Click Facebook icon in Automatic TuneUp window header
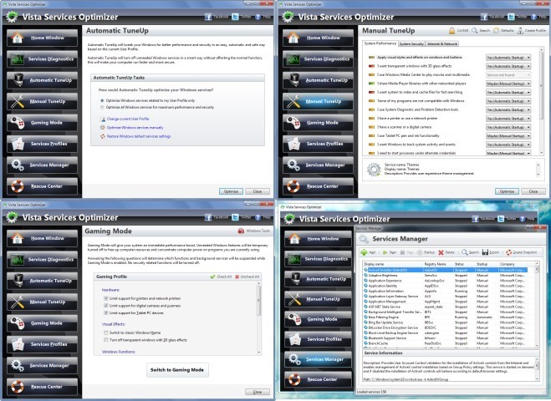The image size is (551, 401). [x=208, y=17]
